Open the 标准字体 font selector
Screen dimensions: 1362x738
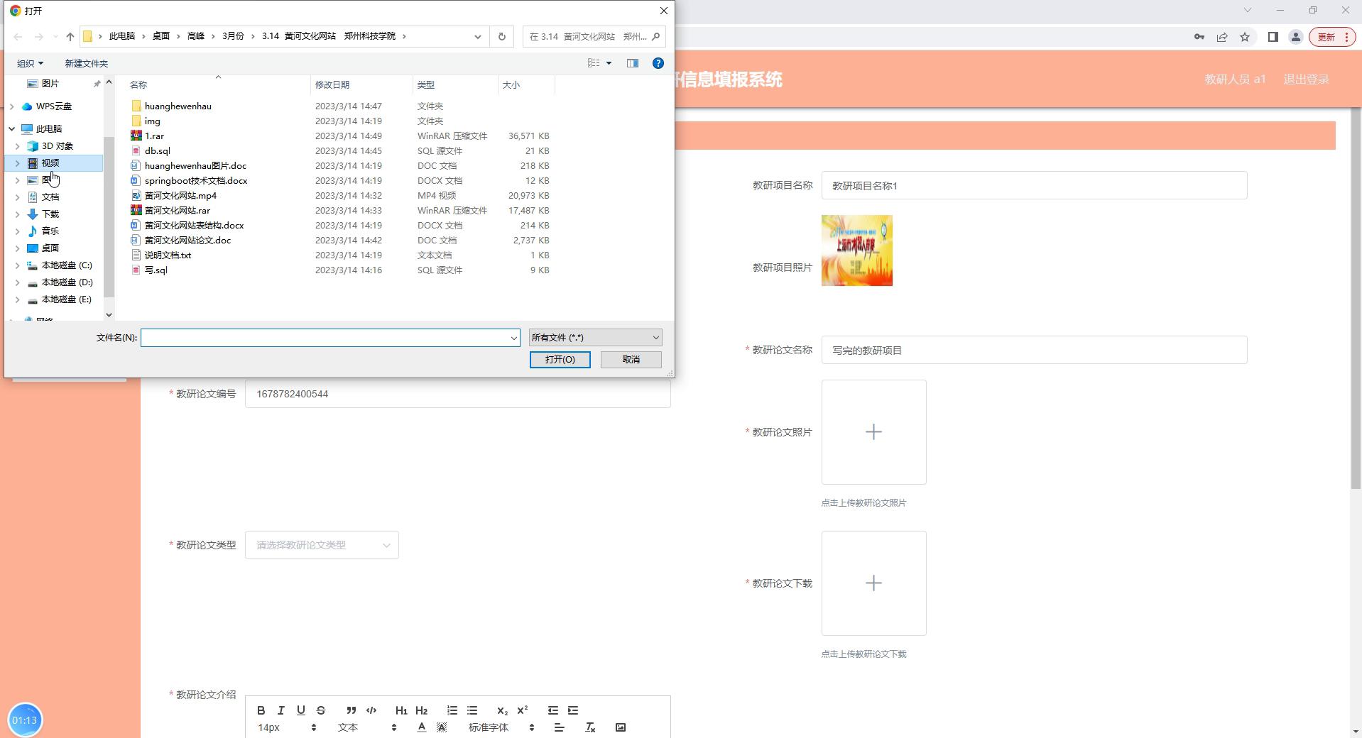pos(500,727)
